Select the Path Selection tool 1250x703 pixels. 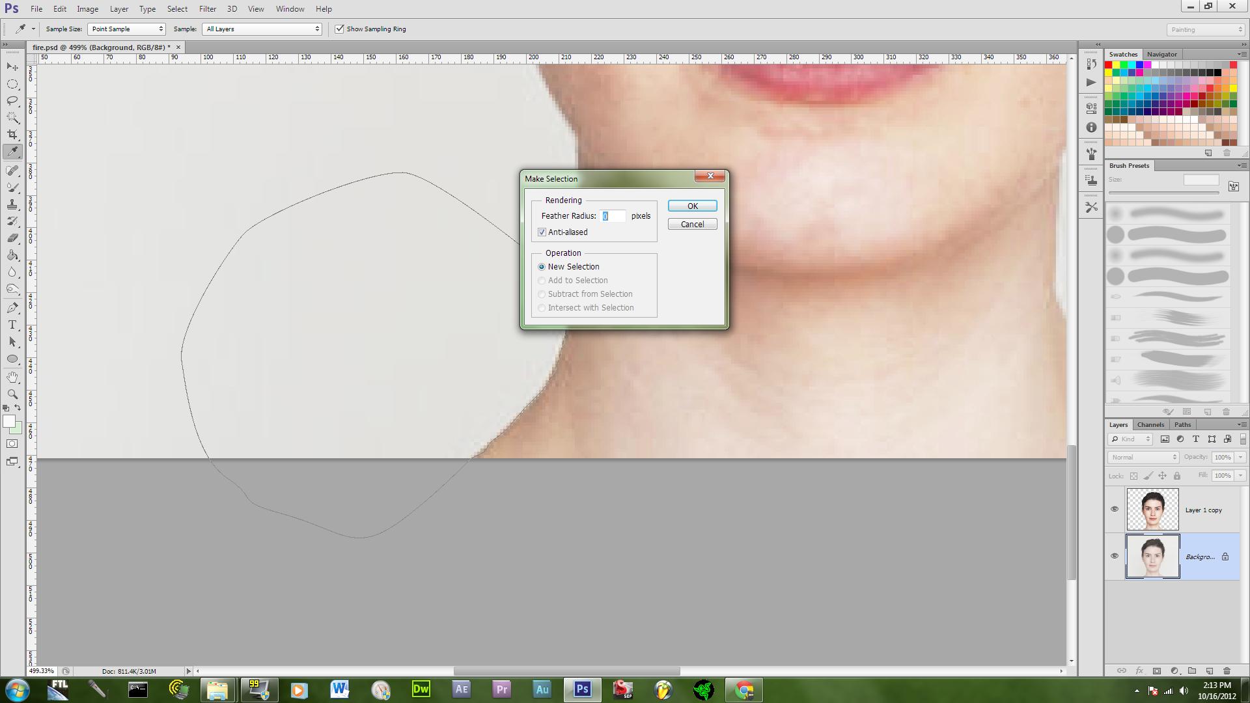[x=12, y=342]
